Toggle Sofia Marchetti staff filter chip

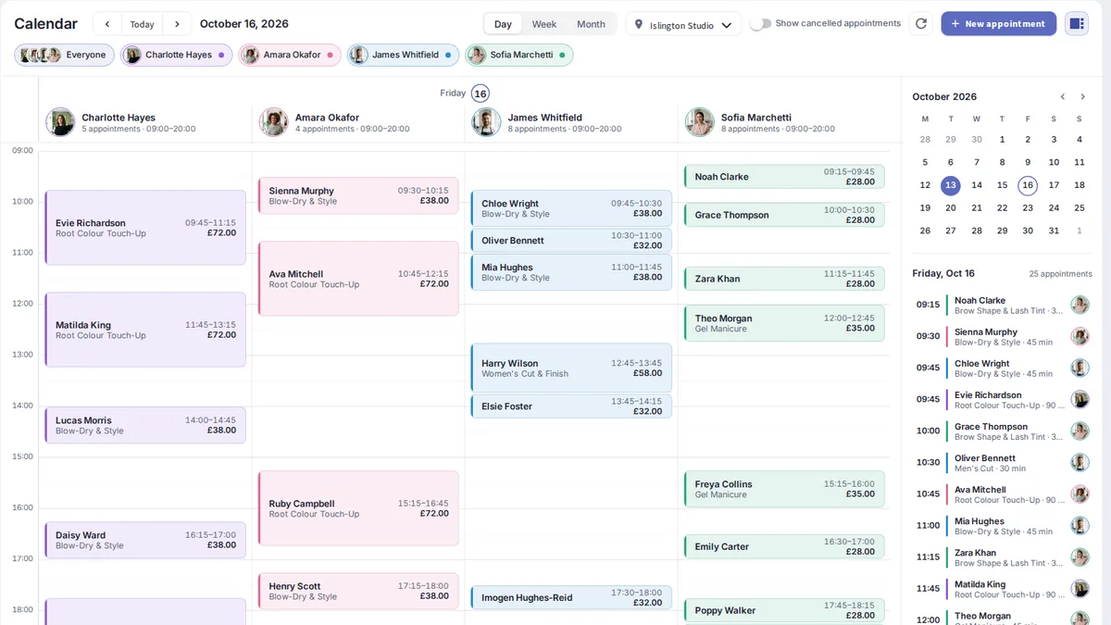tap(519, 55)
